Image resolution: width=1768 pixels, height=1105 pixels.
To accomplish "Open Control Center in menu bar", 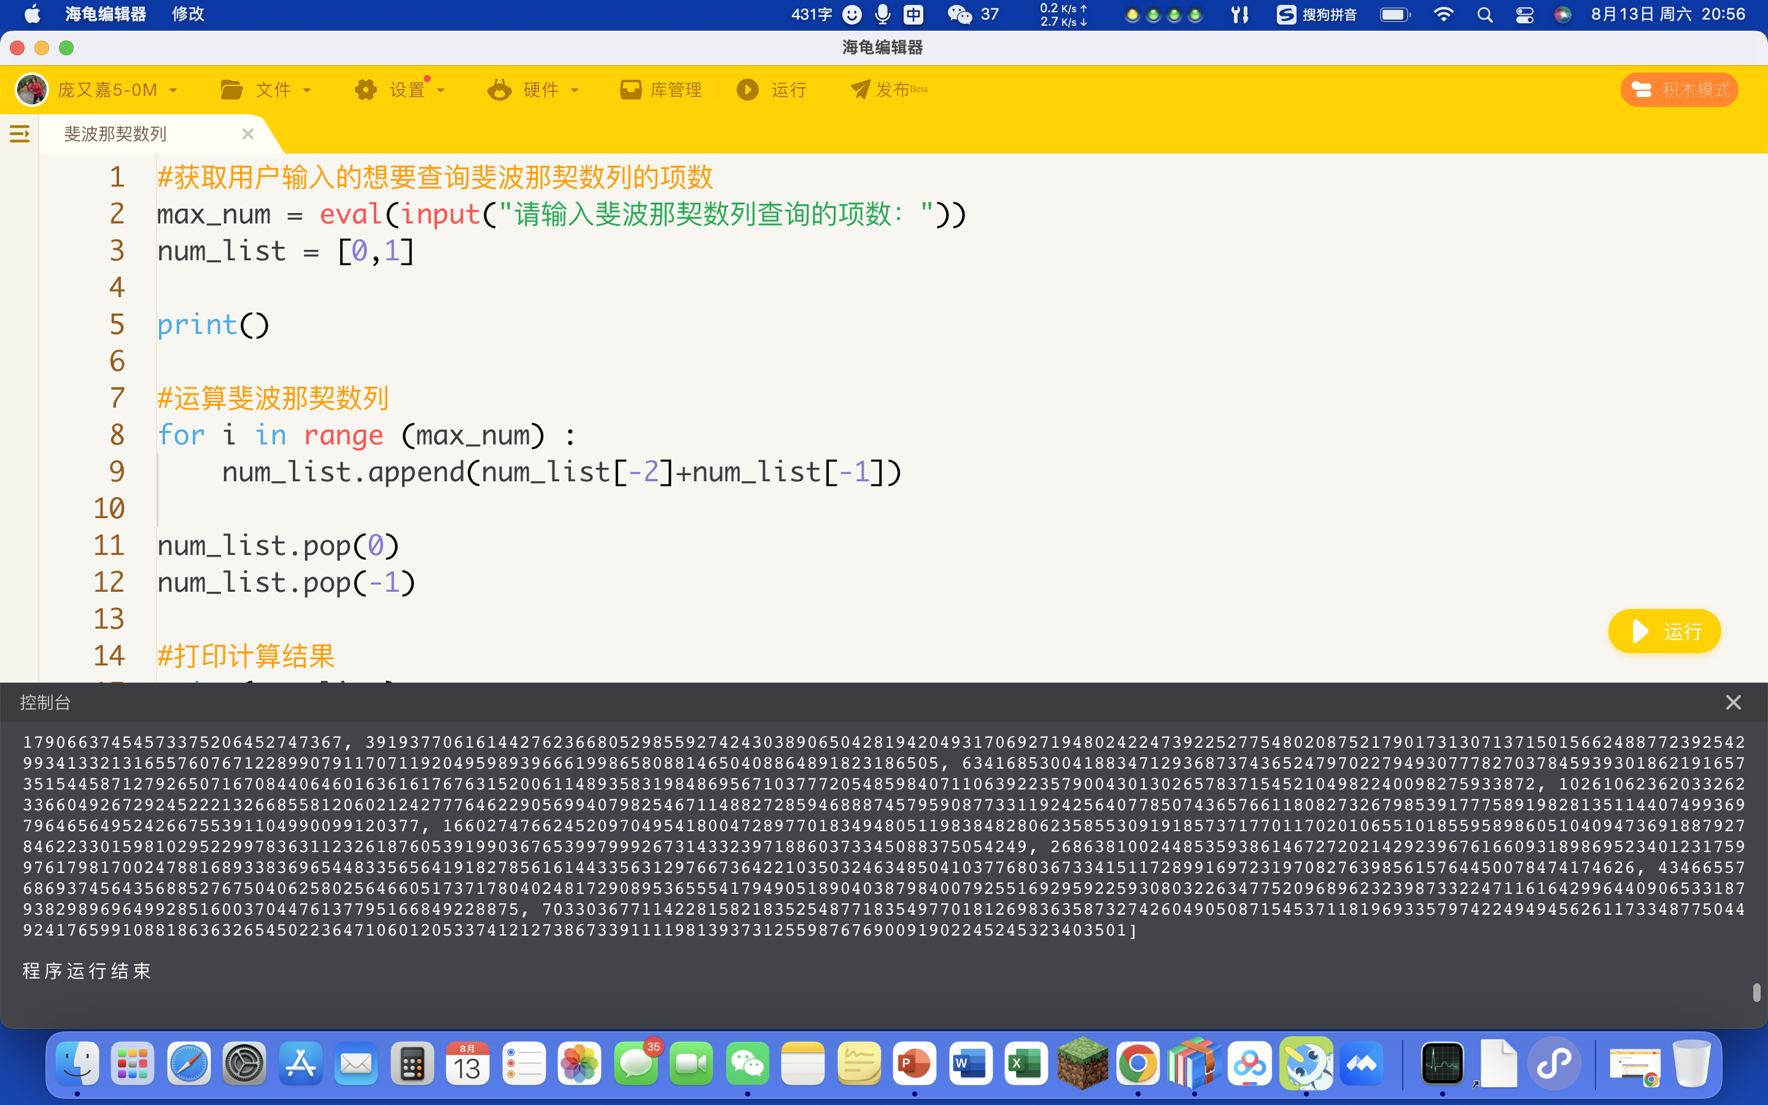I will 1525,14.
